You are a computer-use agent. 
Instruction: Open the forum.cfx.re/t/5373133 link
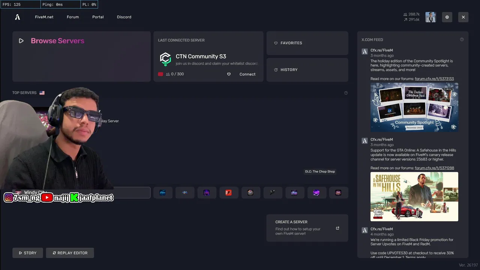pos(434,79)
